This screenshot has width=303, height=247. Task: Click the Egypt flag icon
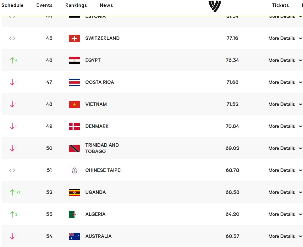coord(74,61)
